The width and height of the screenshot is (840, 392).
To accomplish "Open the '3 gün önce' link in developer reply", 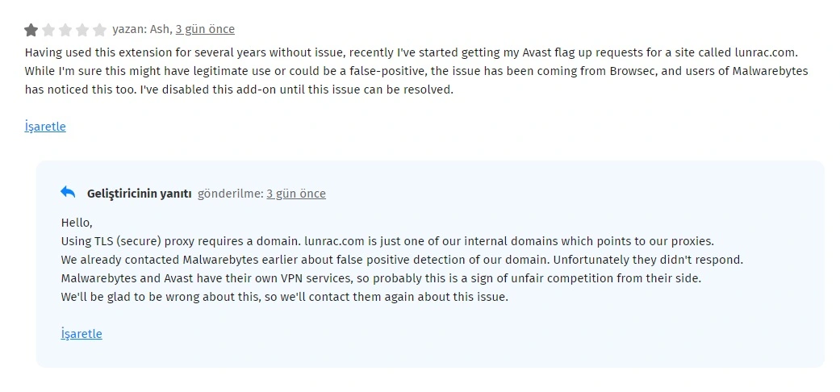I will point(296,194).
